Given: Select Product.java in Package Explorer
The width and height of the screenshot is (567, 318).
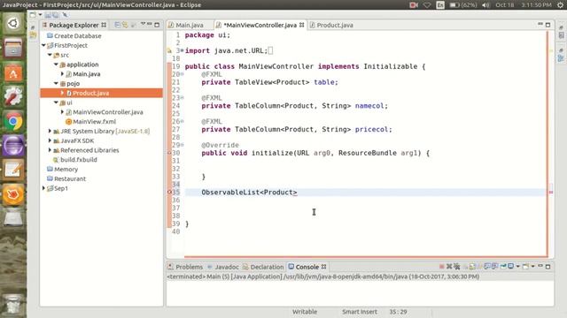Looking at the screenshot, I should (90, 93).
